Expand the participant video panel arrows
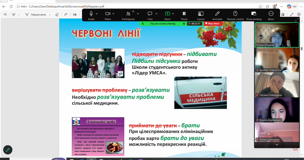Image resolution: width=304 pixels, height=160 pixels. tap(297, 20)
